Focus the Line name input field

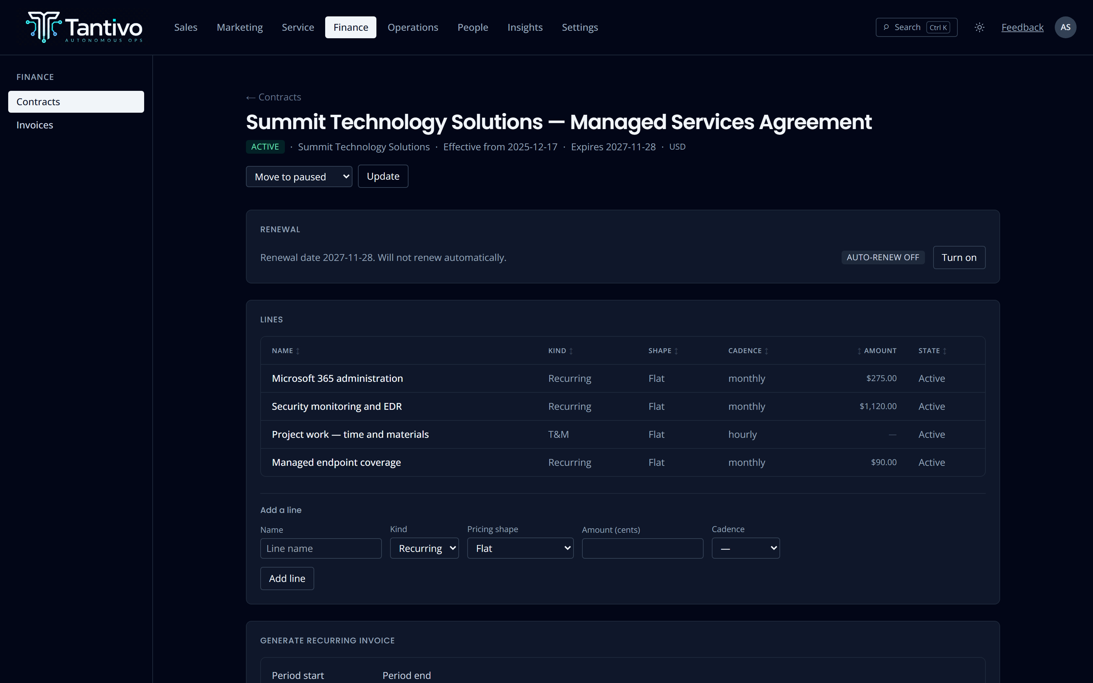point(321,548)
